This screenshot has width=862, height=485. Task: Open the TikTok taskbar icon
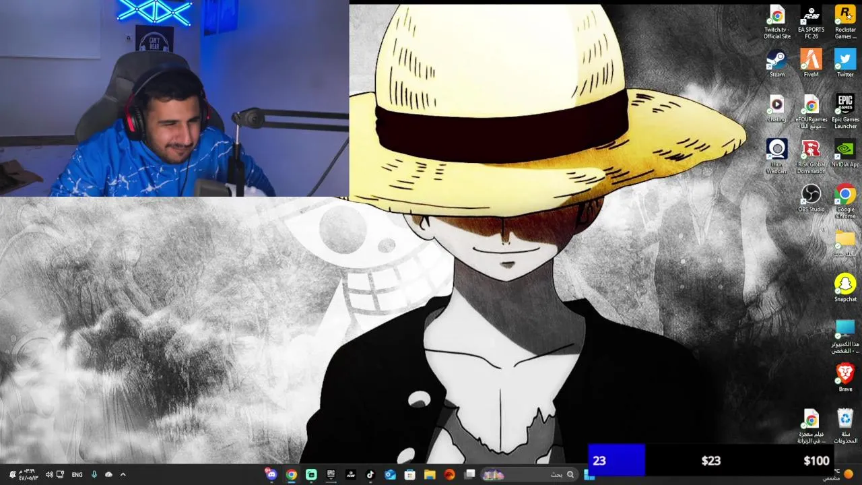370,474
